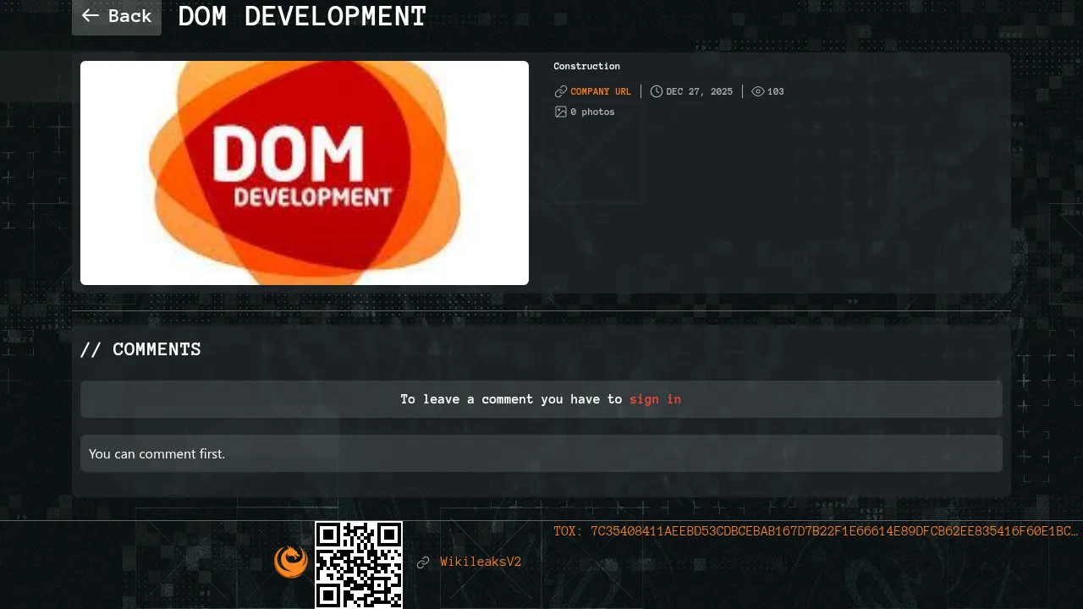Click the 103 view count
Screen dimensions: 1083x609
pos(775,91)
